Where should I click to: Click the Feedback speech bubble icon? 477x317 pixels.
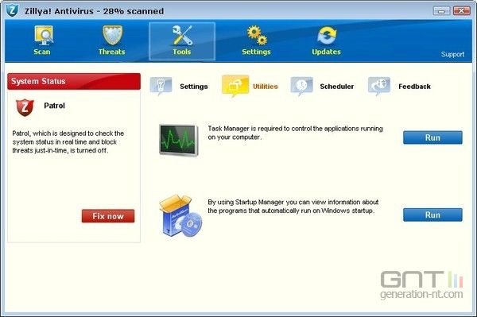pyautogui.click(x=379, y=86)
